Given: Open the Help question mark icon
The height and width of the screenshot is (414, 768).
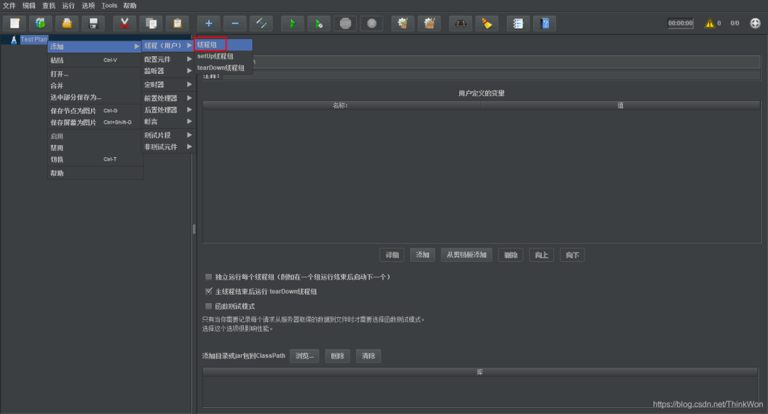Looking at the screenshot, I should tap(545, 23).
